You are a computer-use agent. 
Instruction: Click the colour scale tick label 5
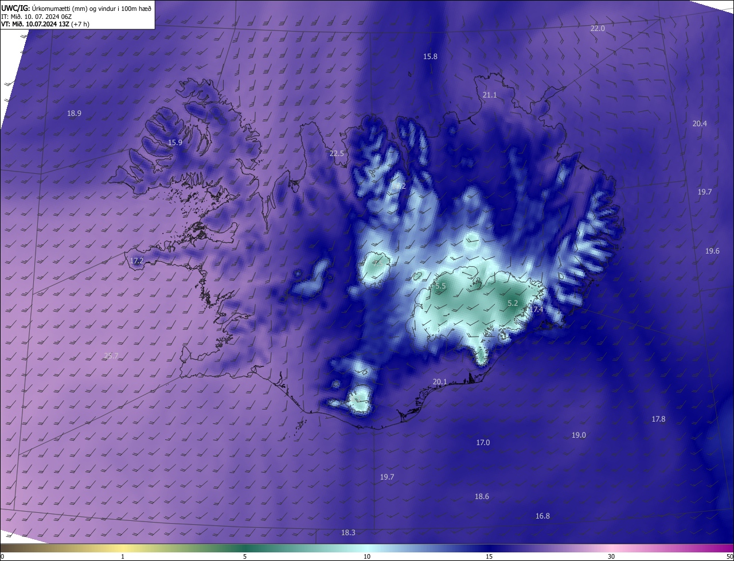tap(245, 556)
